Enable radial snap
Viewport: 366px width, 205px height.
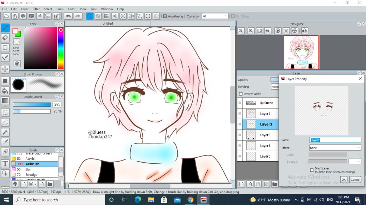click(x=123, y=16)
